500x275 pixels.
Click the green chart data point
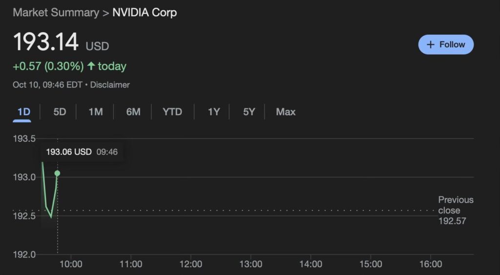pos(57,173)
